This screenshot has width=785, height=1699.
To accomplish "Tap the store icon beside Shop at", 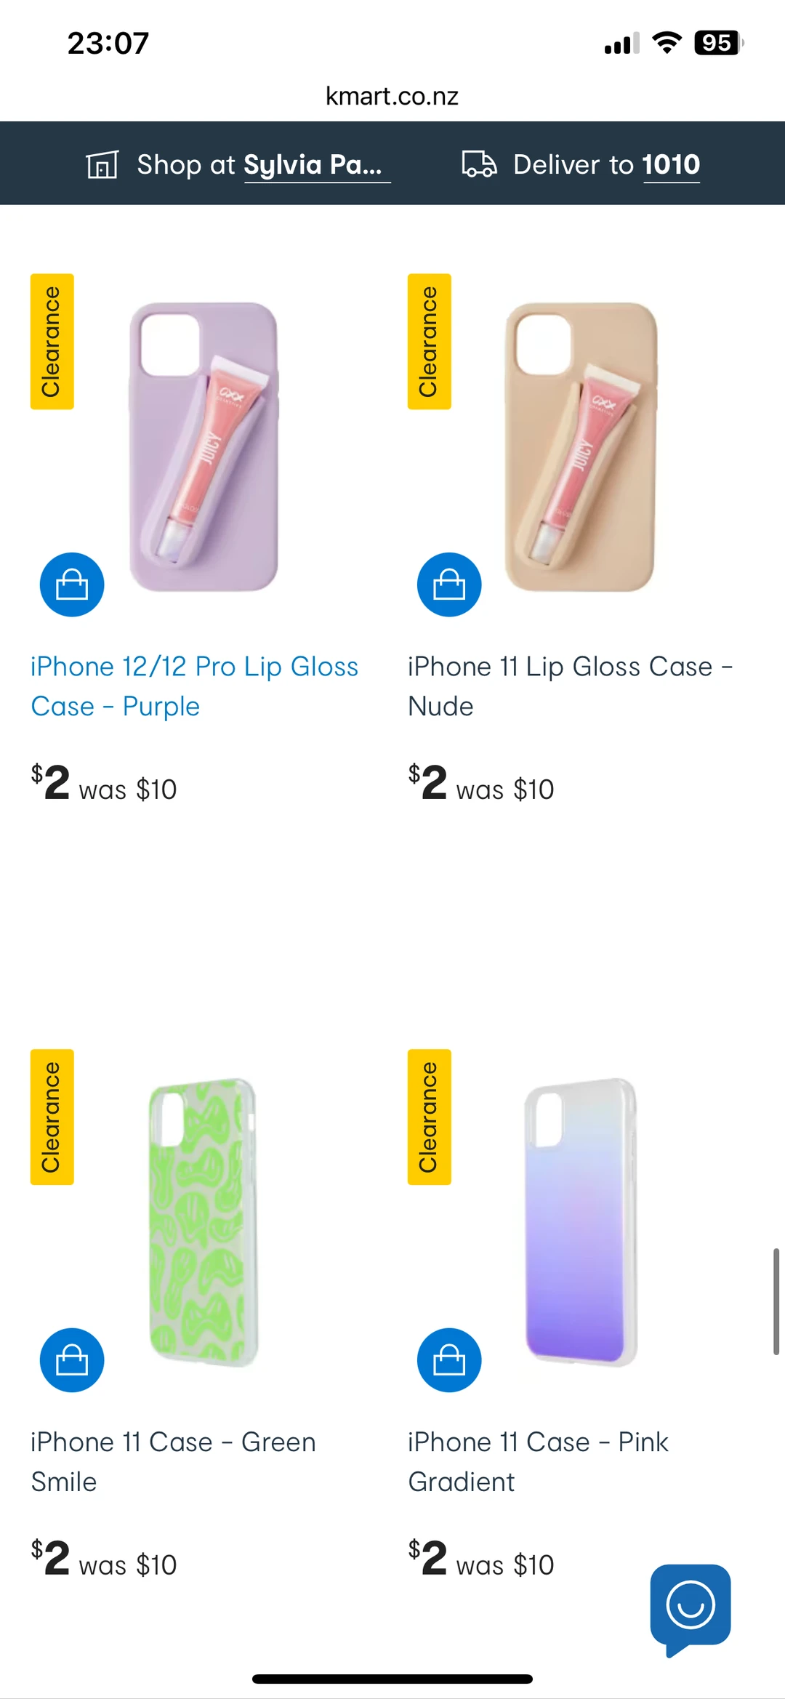I will pos(102,165).
